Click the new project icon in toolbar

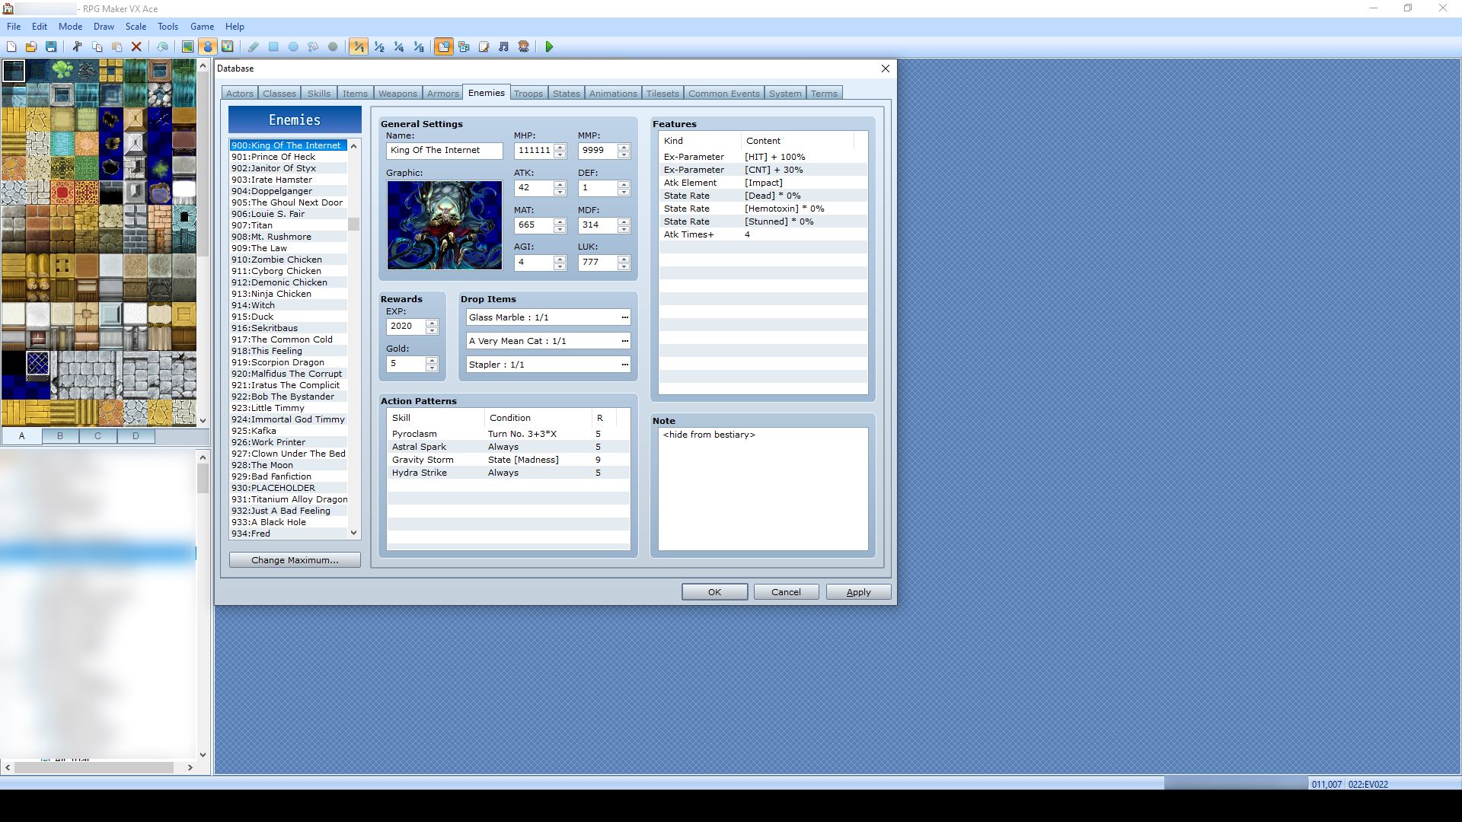[13, 46]
